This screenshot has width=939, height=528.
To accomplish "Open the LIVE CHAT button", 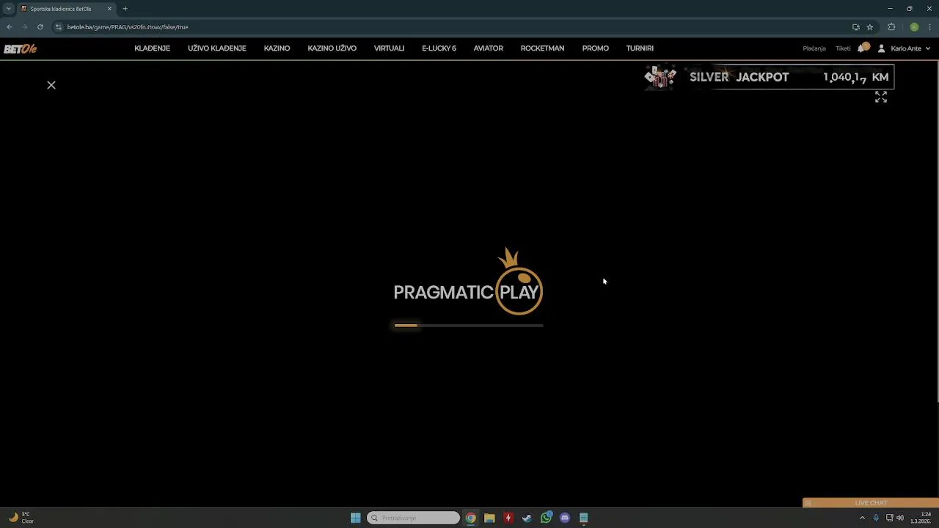I will [871, 503].
